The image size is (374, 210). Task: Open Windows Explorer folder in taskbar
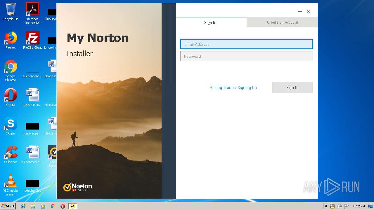33,206
